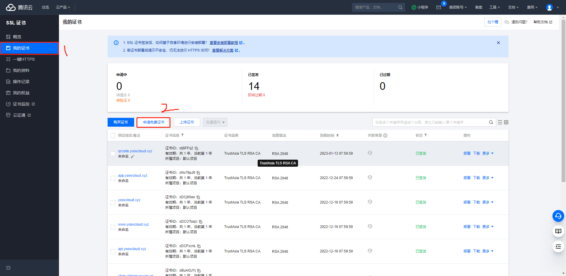Check the www.yoovcloud.xyz row checkbox
This screenshot has height=276, width=566.
pyautogui.click(x=113, y=227)
